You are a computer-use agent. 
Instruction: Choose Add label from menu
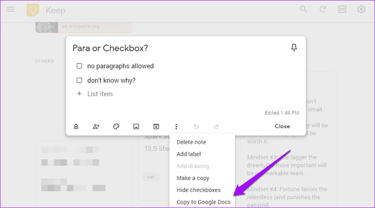click(188, 154)
